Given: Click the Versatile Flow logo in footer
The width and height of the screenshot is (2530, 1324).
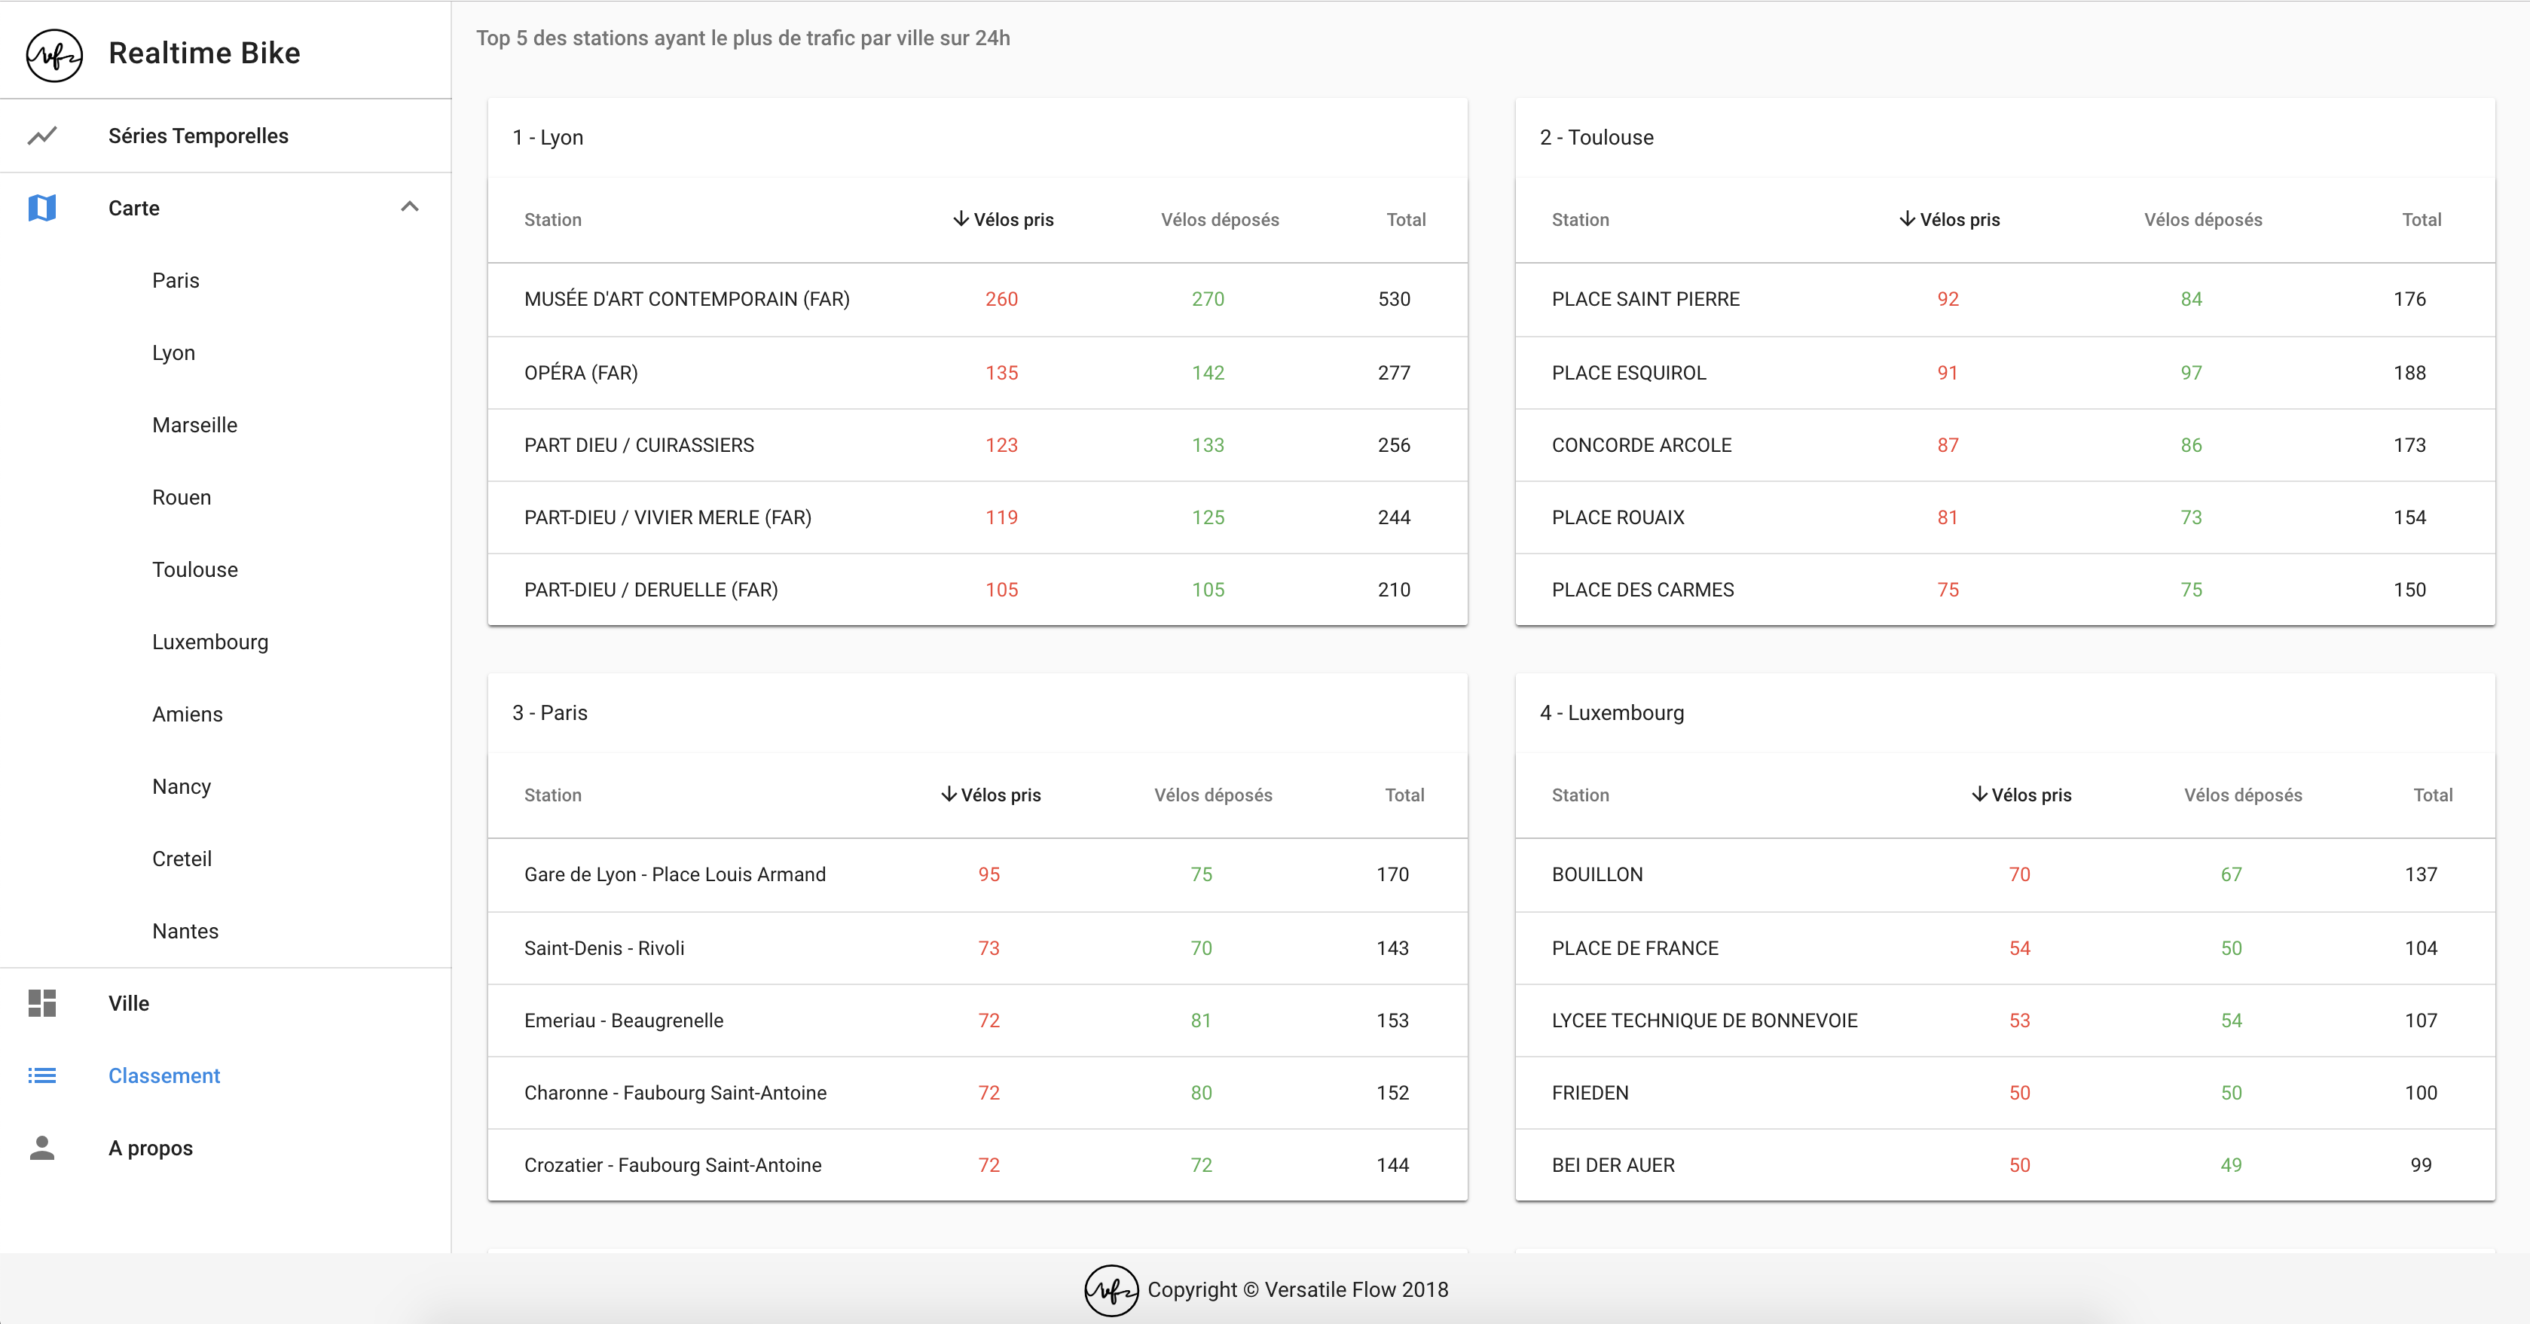Looking at the screenshot, I should (x=1111, y=1291).
